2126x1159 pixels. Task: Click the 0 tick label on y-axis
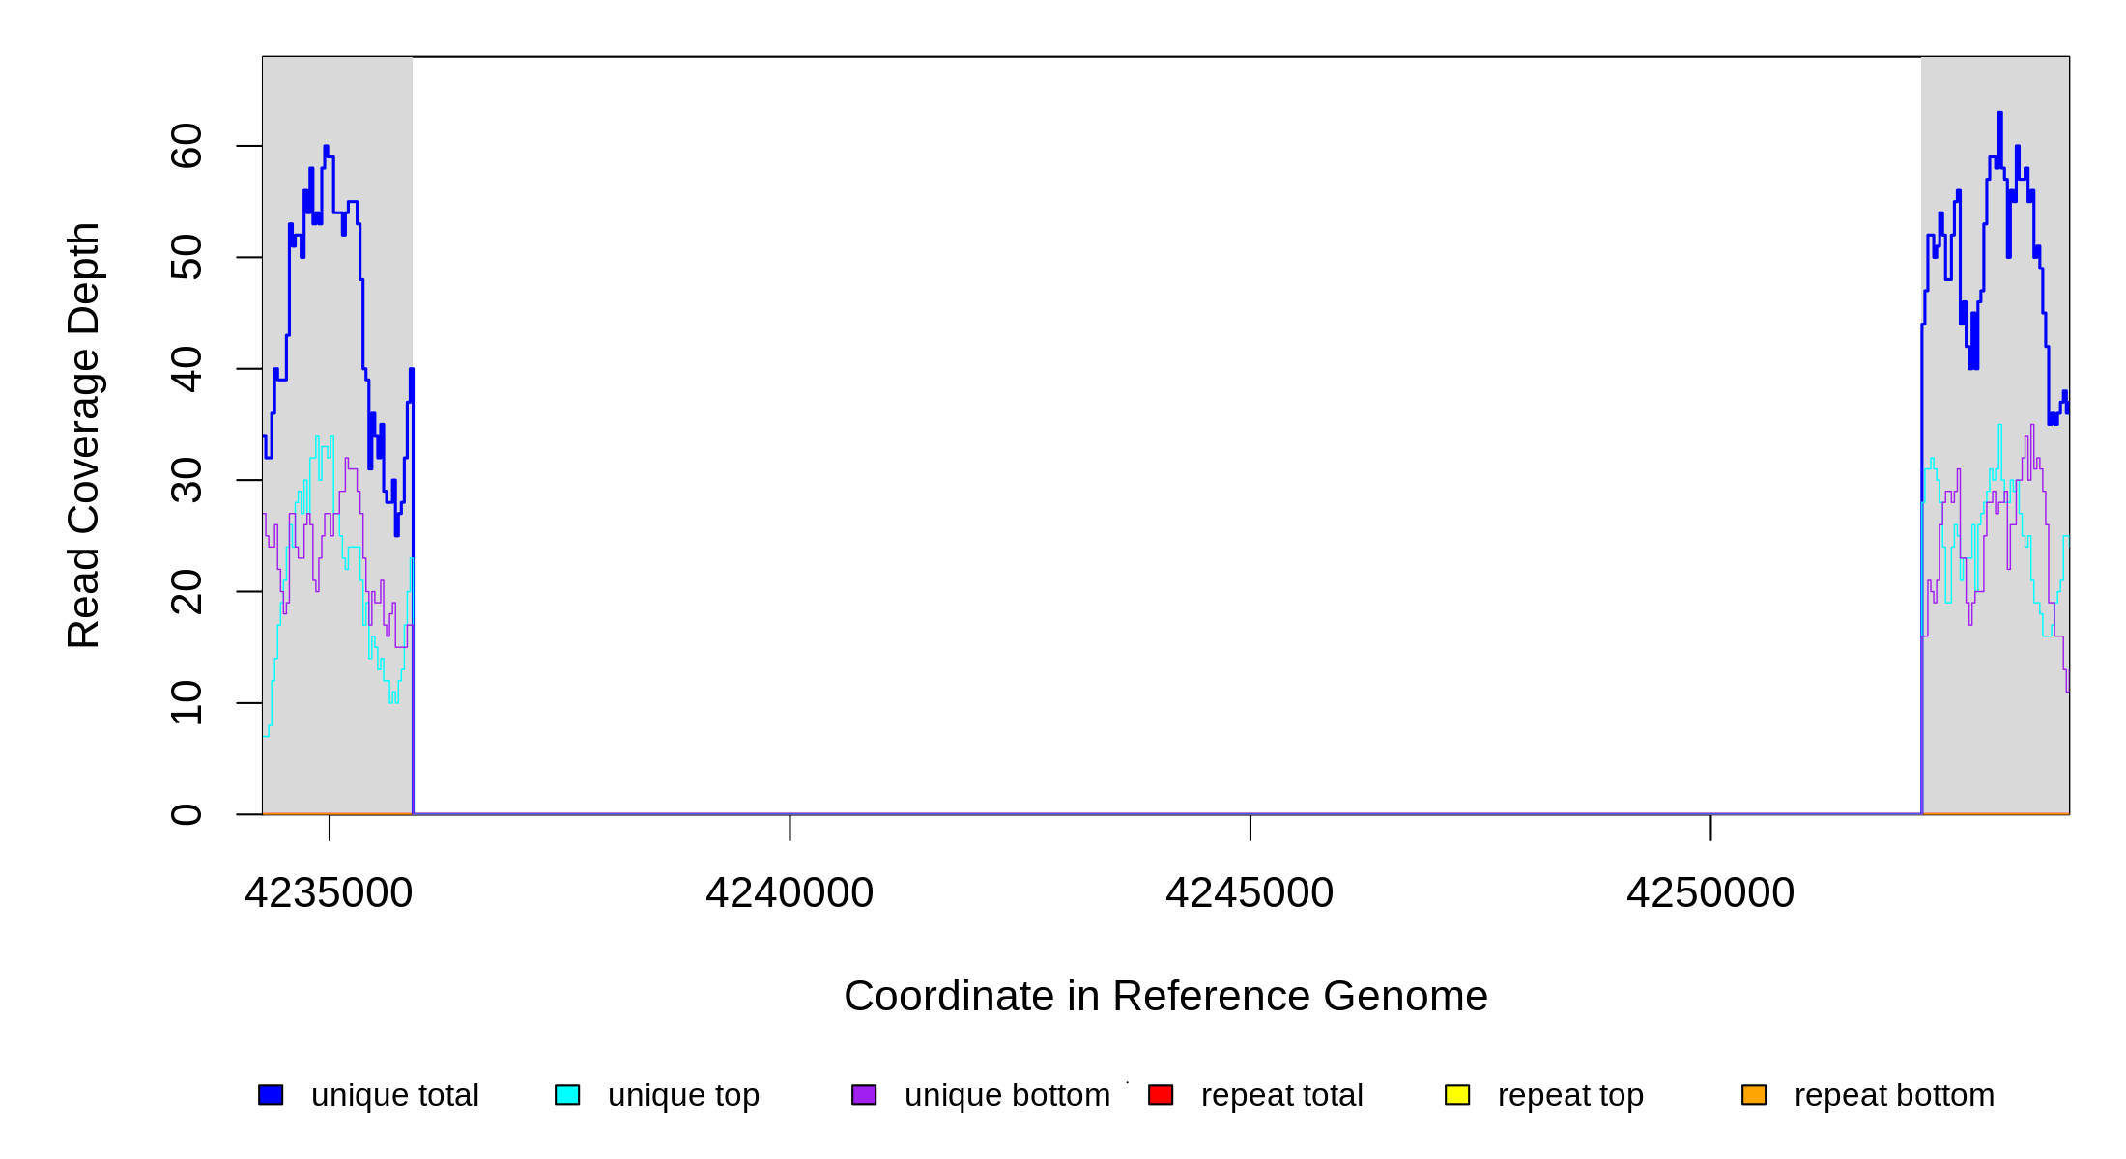[x=187, y=814]
